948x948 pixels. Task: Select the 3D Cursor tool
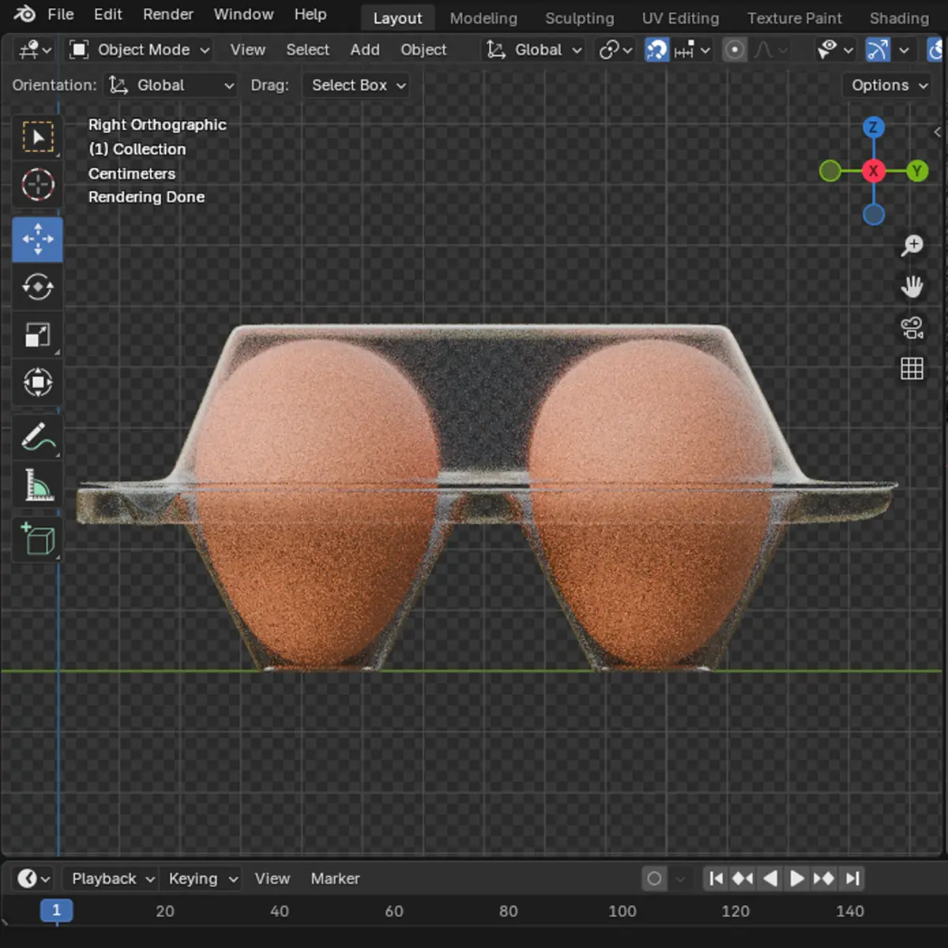tap(37, 185)
